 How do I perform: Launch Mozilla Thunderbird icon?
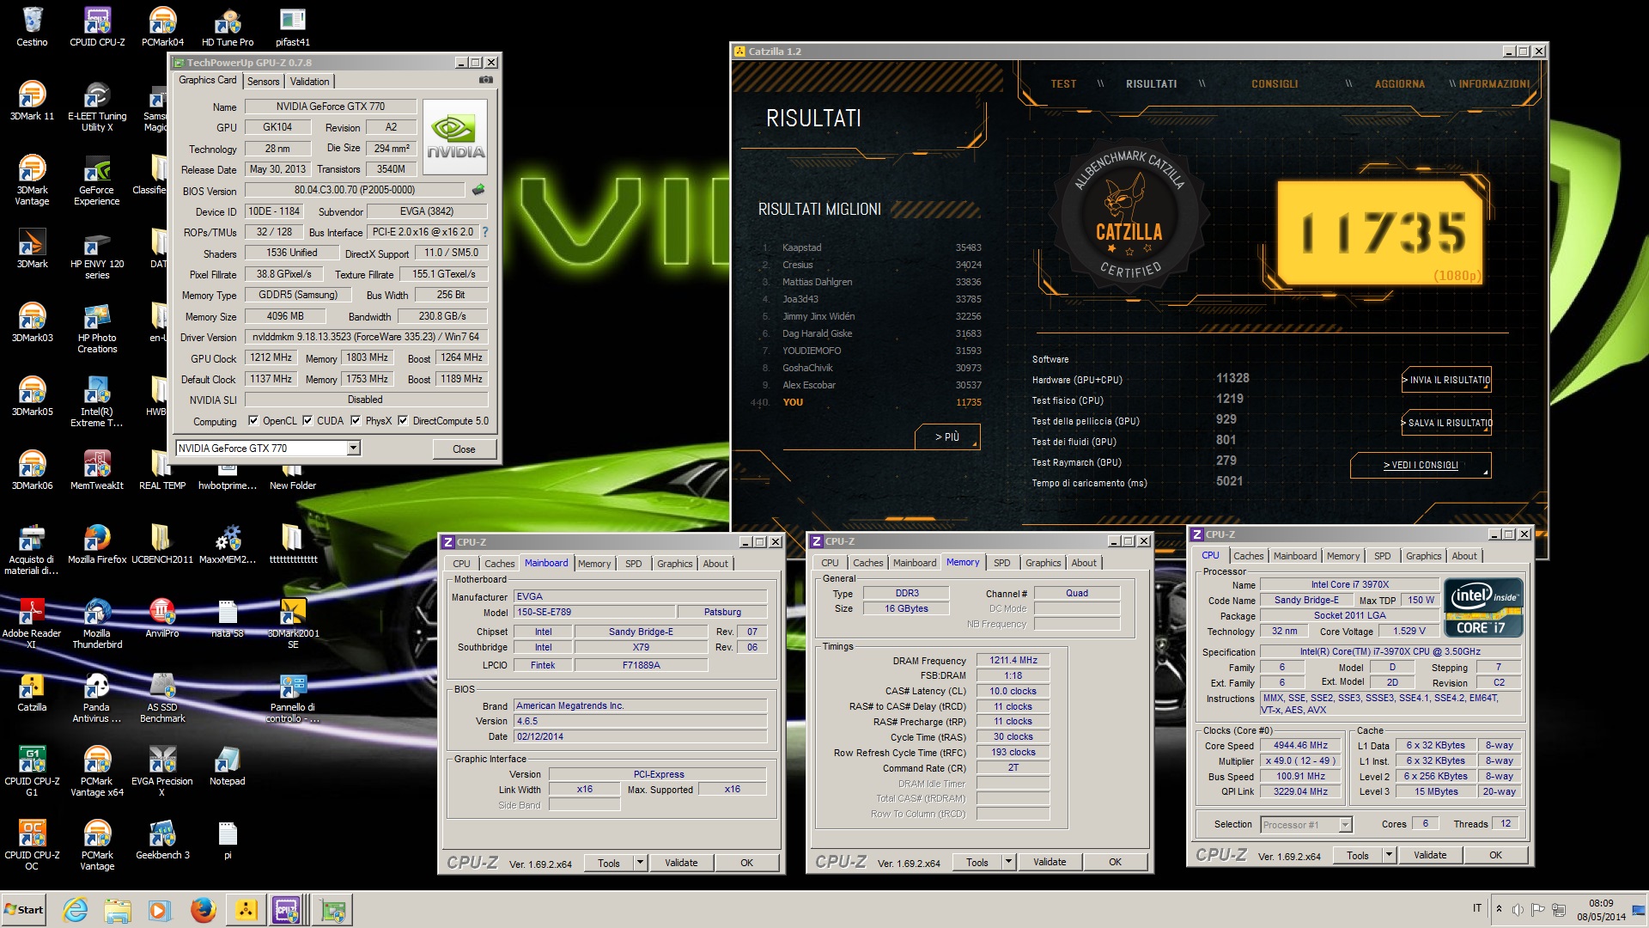tap(97, 622)
